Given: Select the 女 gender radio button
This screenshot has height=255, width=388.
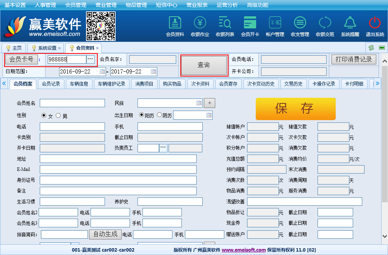Looking at the screenshot, I should click(44, 115).
